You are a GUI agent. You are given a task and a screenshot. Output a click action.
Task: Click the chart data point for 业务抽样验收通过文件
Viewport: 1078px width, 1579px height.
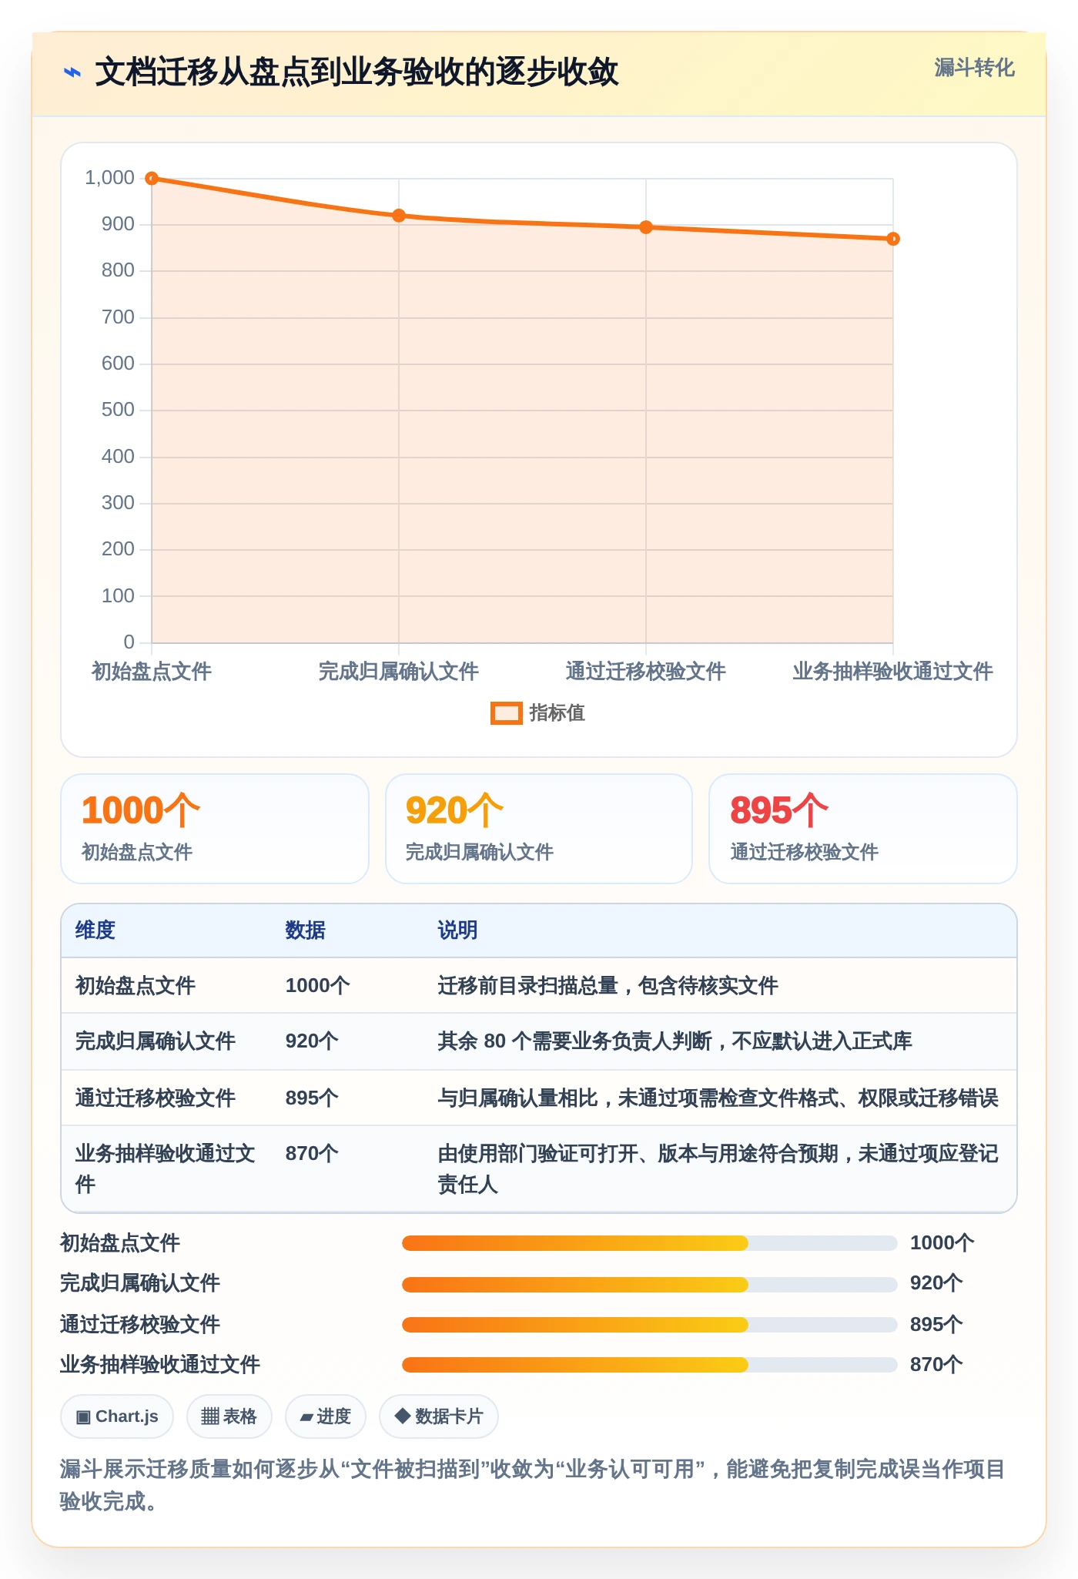(x=893, y=239)
